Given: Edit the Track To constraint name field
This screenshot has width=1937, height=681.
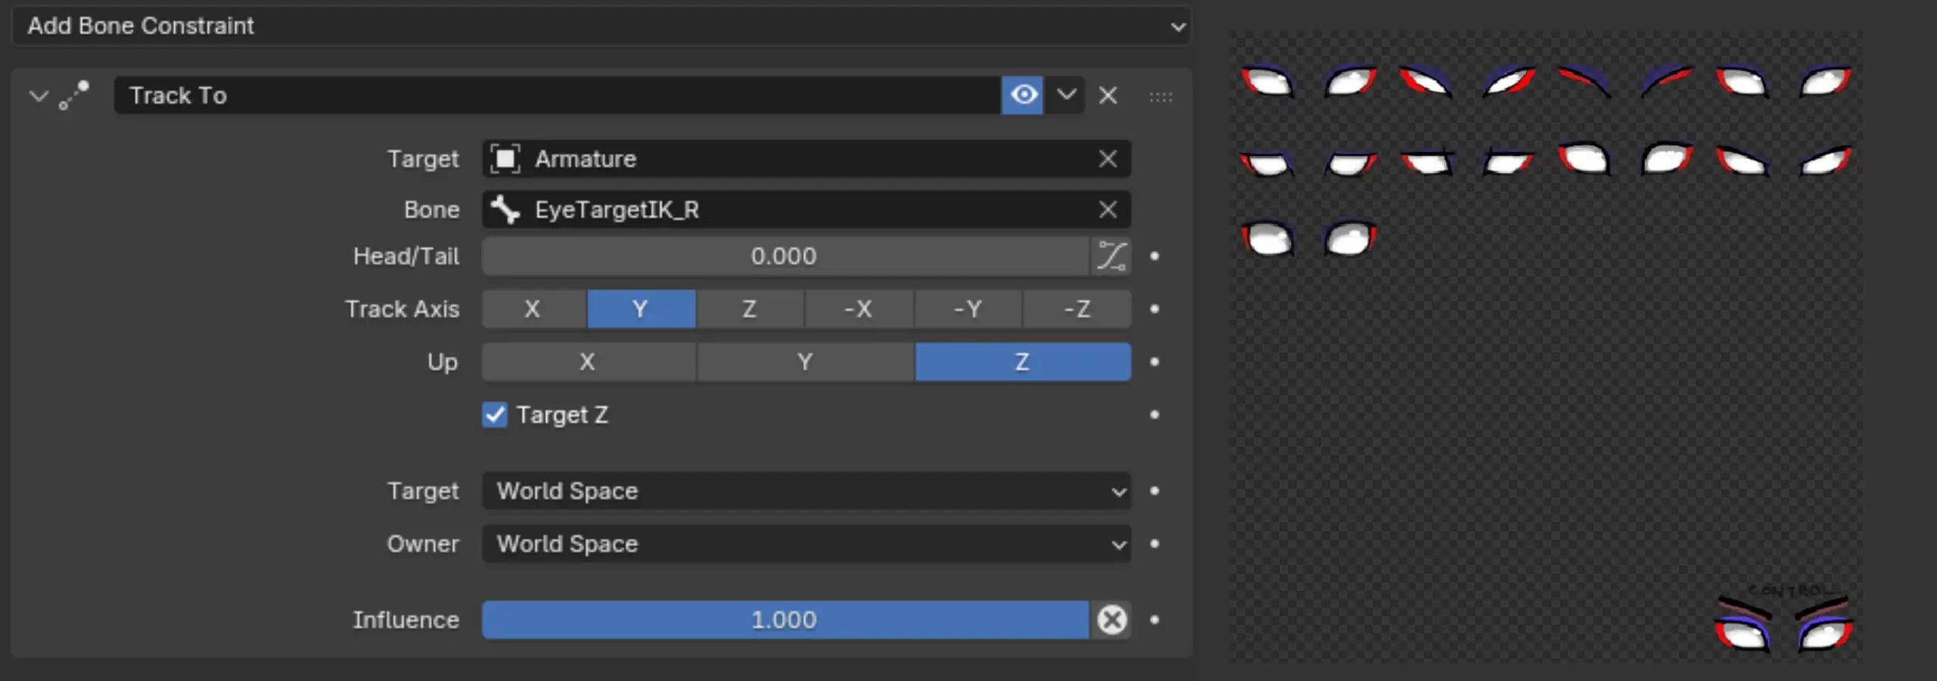Looking at the screenshot, I should [557, 95].
